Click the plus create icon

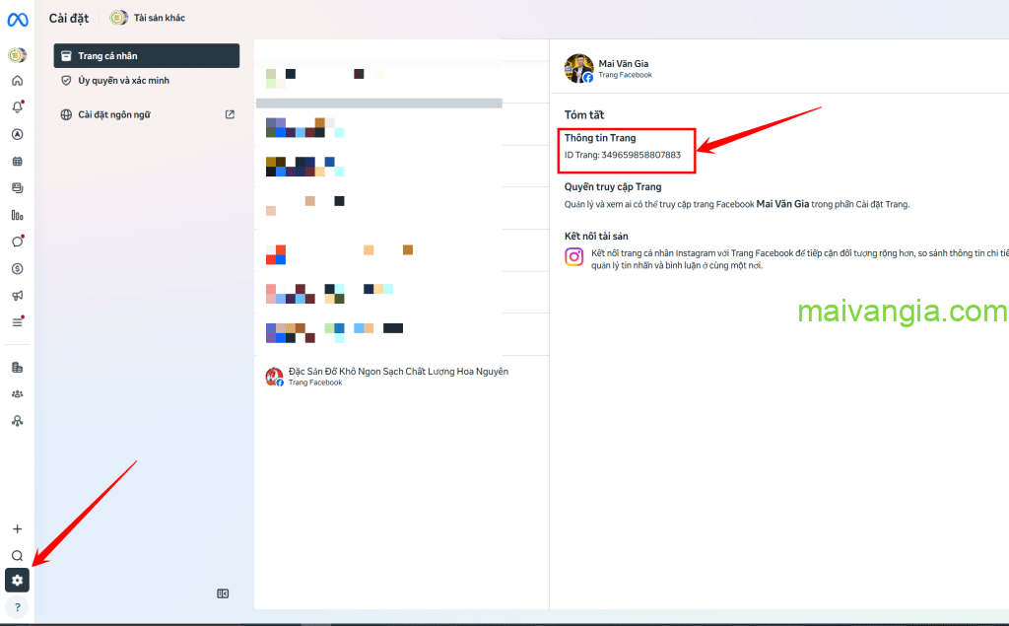(x=17, y=528)
